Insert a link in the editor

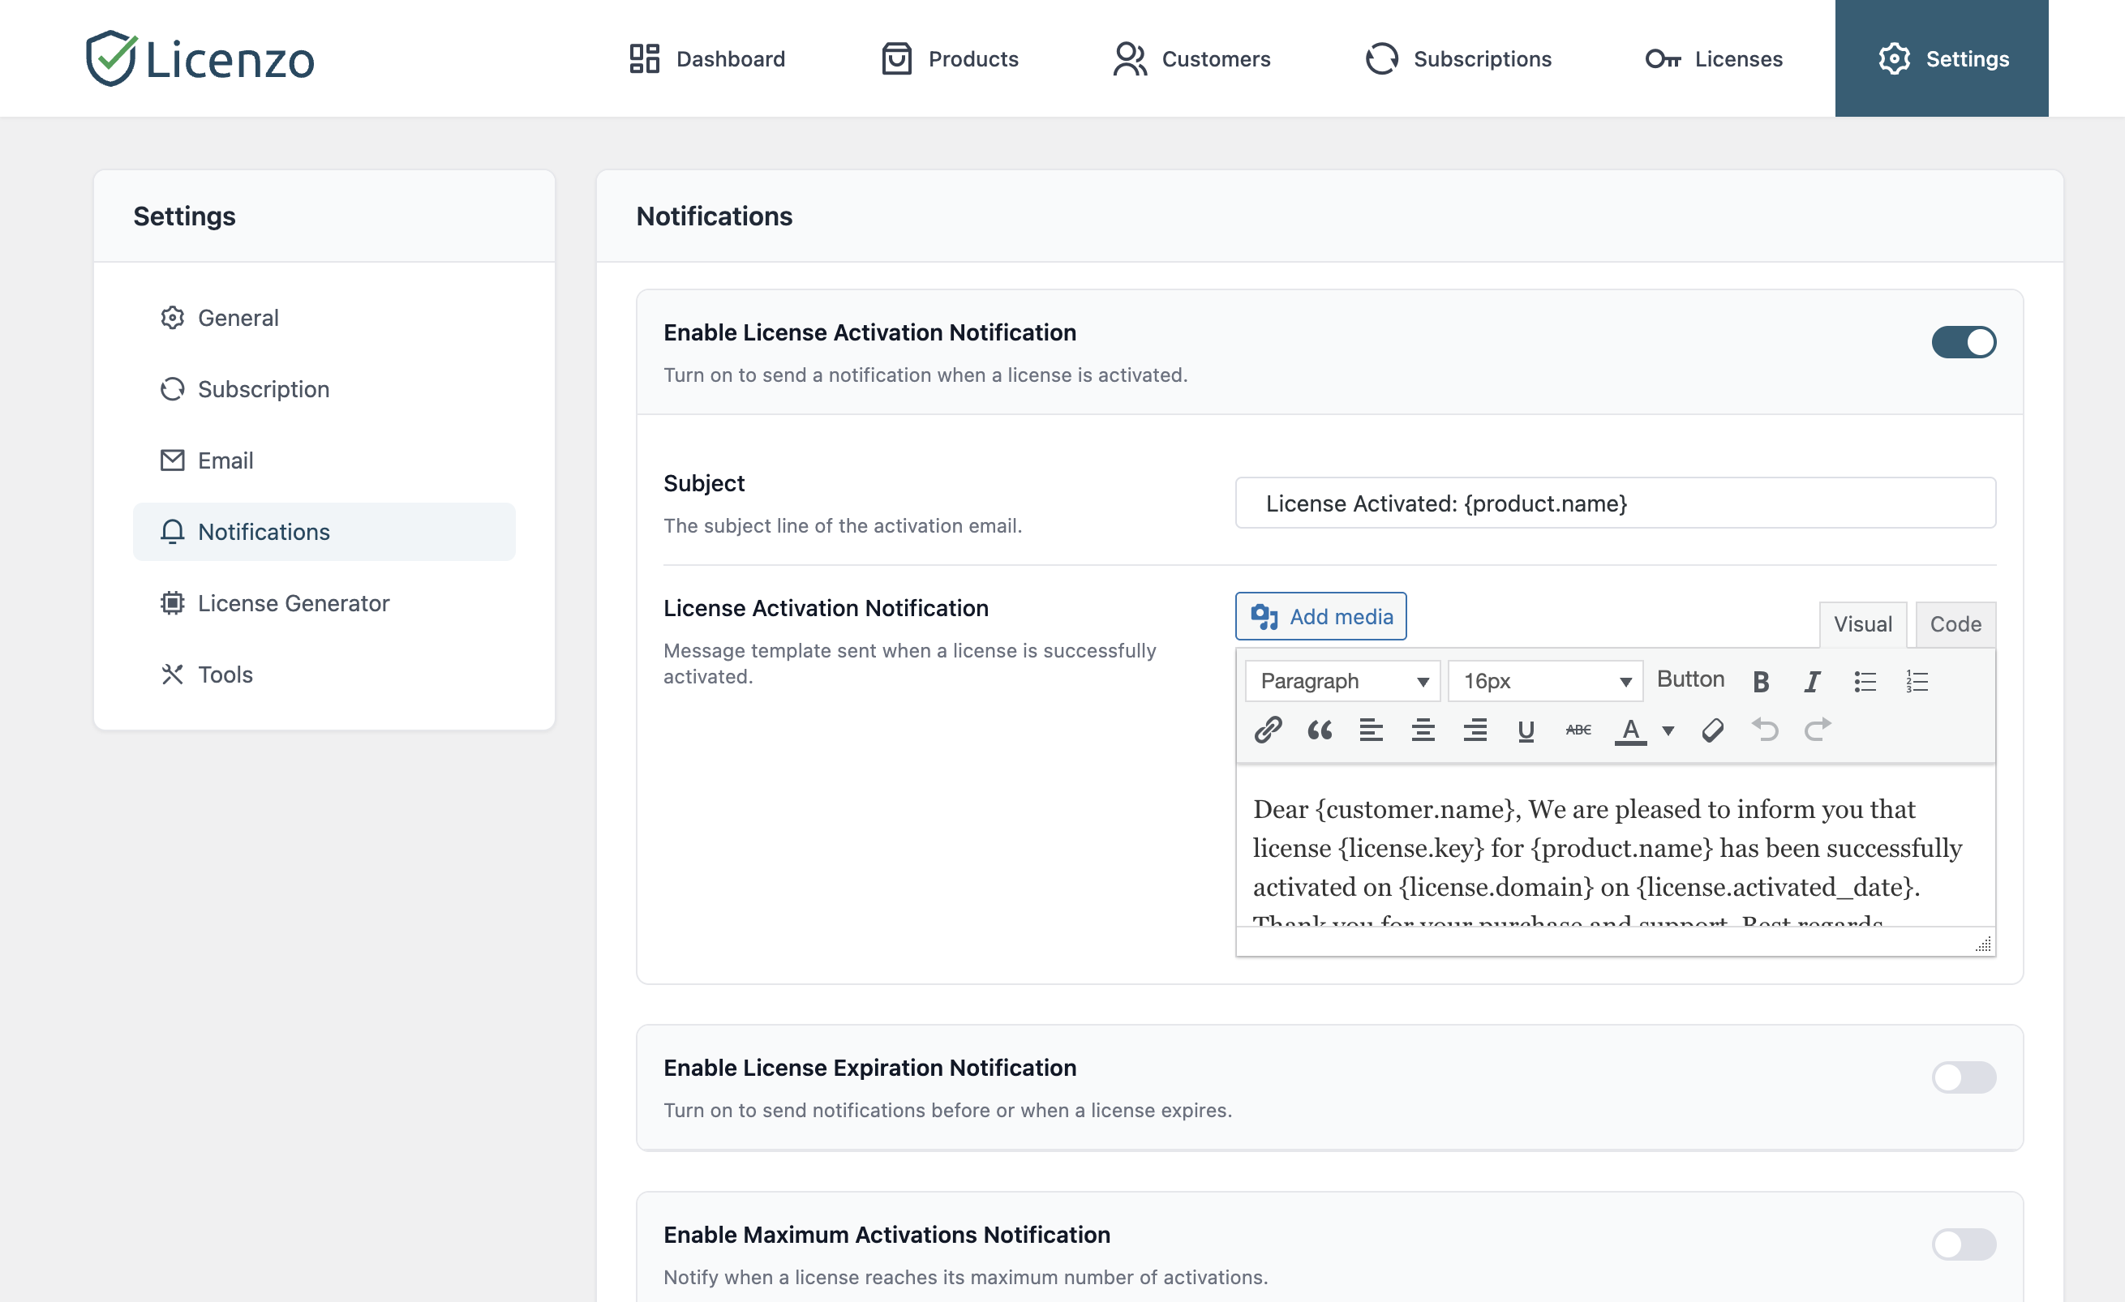tap(1267, 730)
